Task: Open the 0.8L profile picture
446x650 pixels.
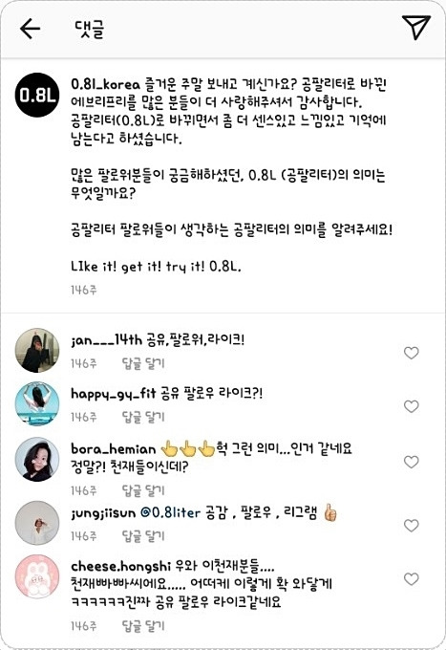Action: (x=37, y=96)
